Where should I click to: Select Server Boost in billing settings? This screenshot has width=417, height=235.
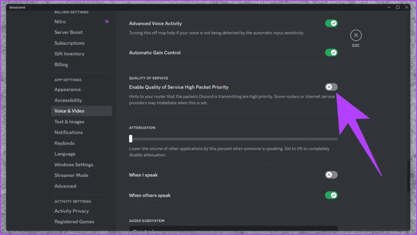coord(69,33)
